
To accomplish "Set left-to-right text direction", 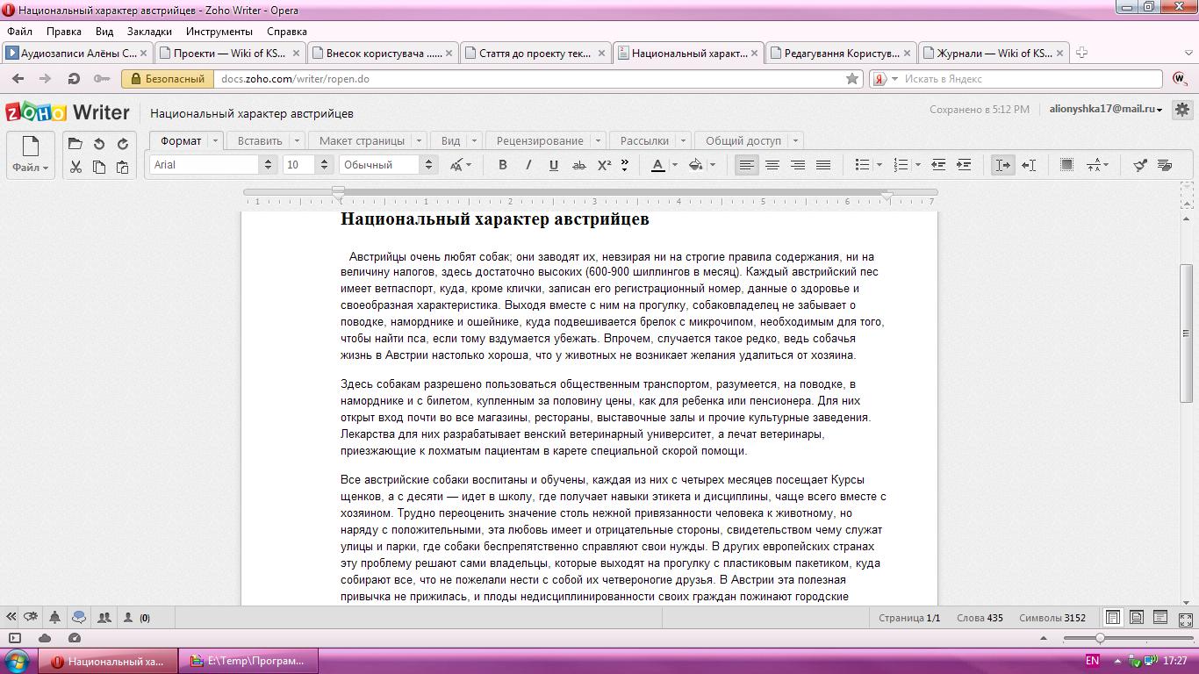I will coord(1002,164).
